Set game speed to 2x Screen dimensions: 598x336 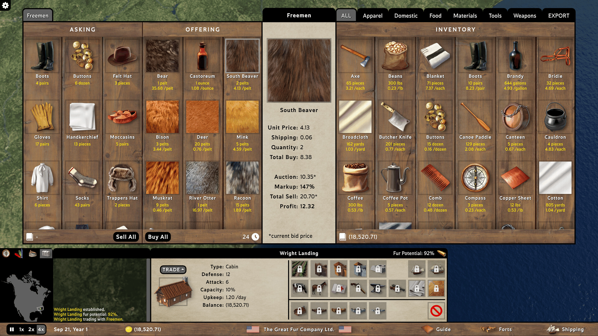[31, 329]
